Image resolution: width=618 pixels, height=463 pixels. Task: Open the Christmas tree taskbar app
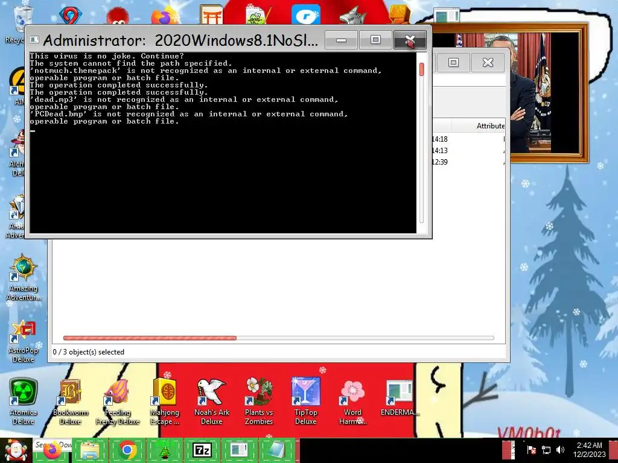(x=164, y=451)
